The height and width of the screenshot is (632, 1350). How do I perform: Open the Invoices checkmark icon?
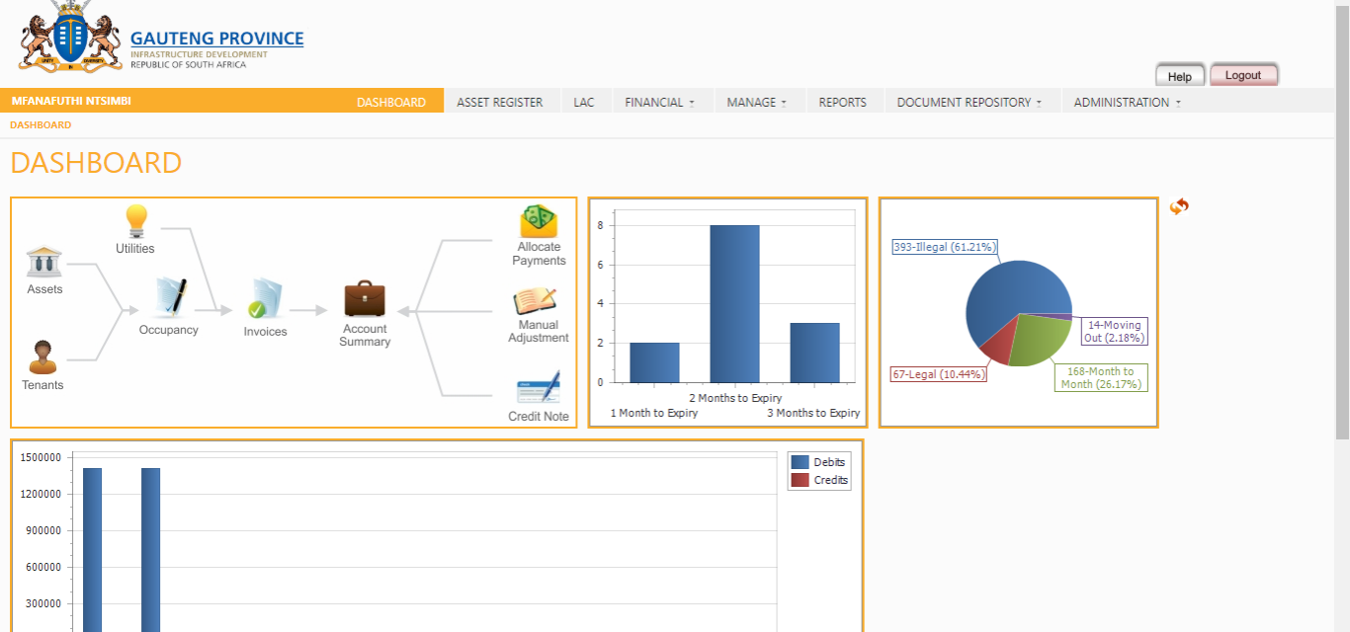point(265,300)
